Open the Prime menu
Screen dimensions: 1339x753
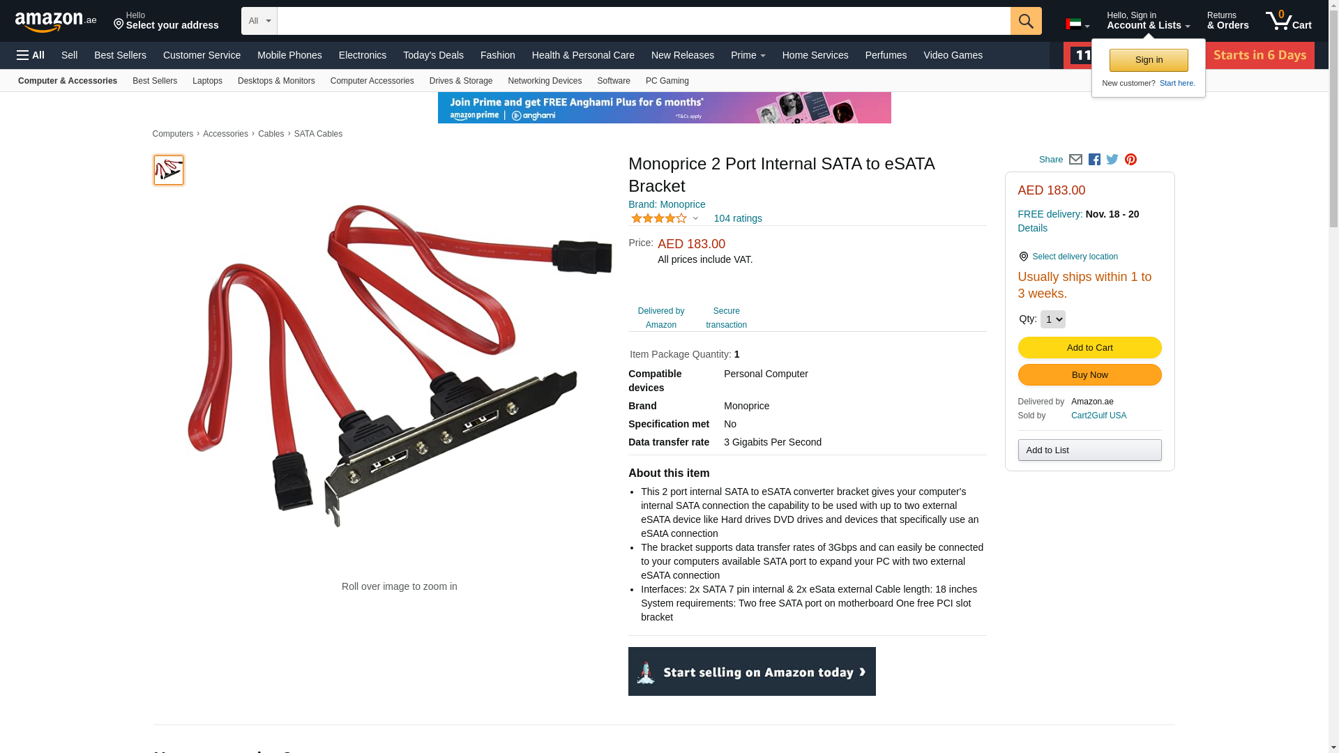click(x=748, y=55)
